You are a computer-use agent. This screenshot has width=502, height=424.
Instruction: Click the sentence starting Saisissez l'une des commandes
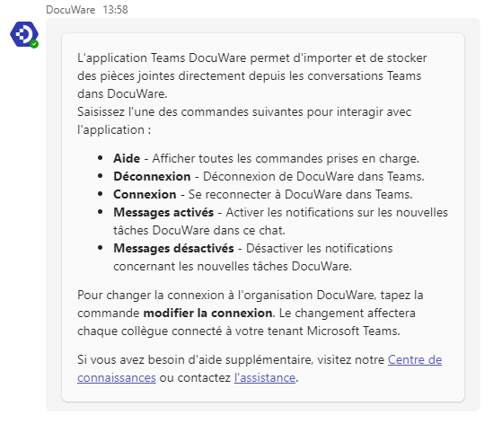click(244, 120)
